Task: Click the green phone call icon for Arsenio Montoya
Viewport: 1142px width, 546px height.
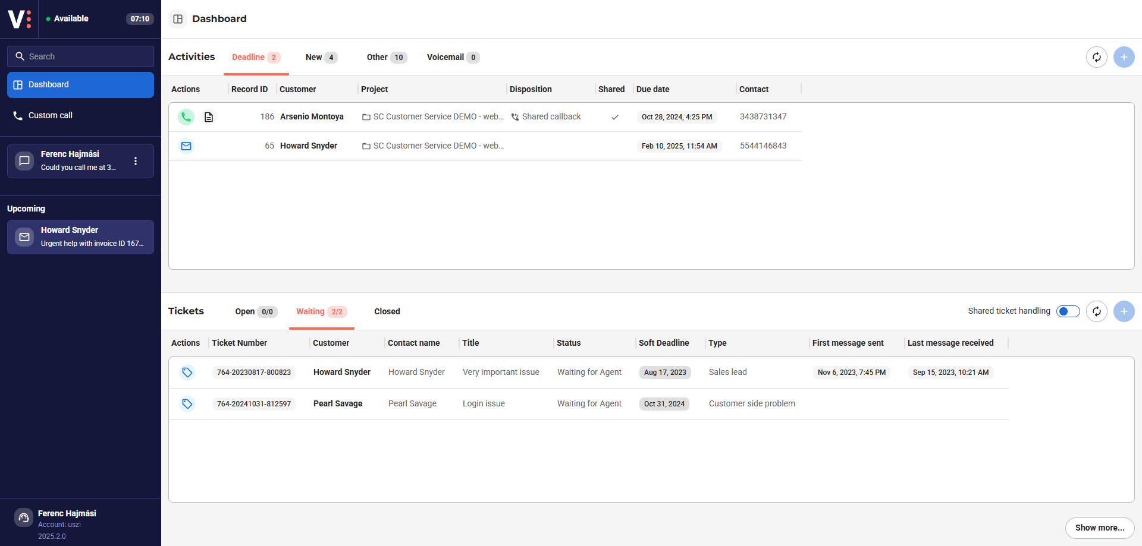Action: coord(186,117)
